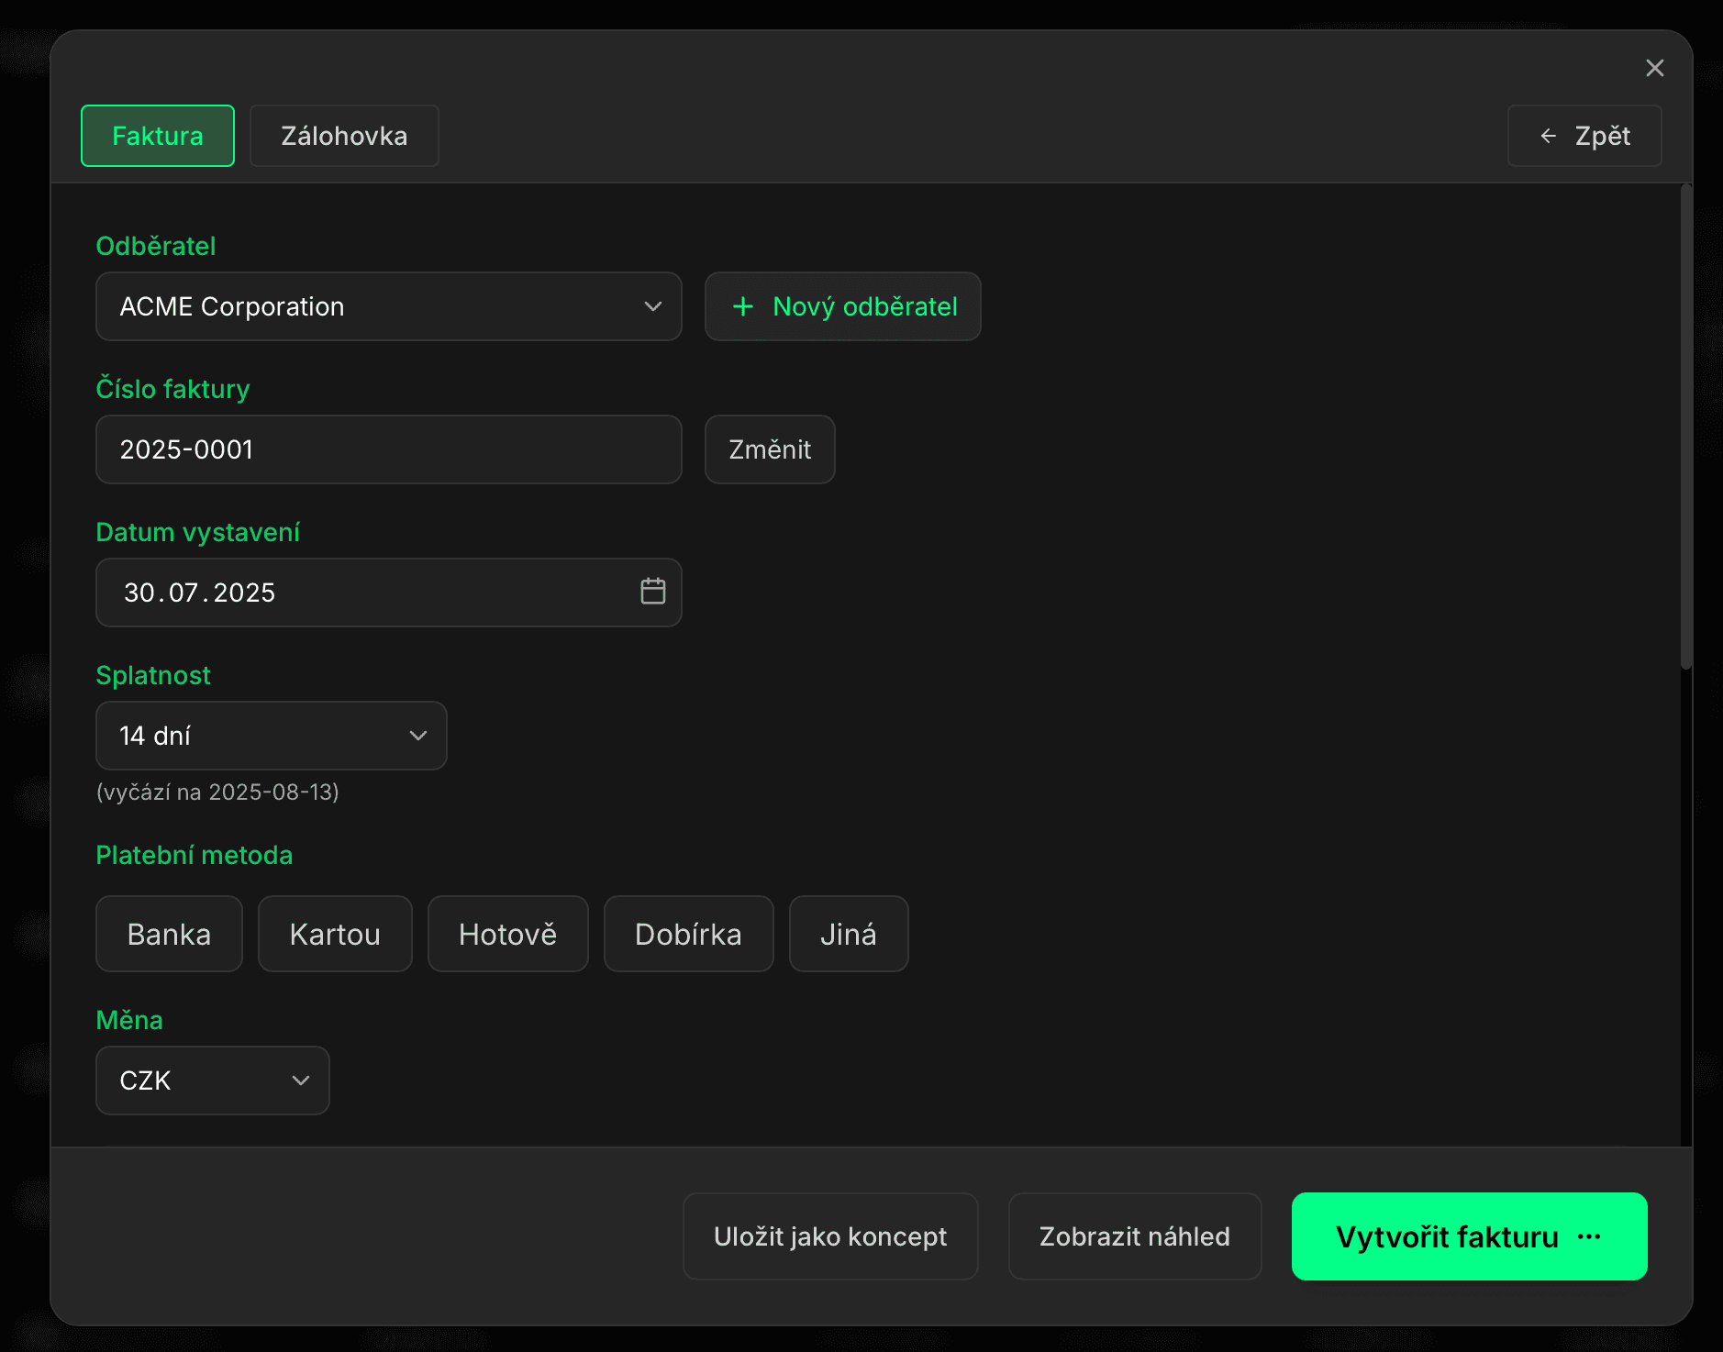This screenshot has width=1723, height=1352.
Task: Click the invoice number field 2025-0001
Action: (389, 449)
